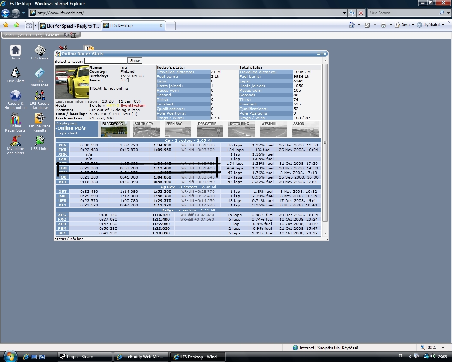Open Racers & Hosts online globe icon

[x=15, y=96]
